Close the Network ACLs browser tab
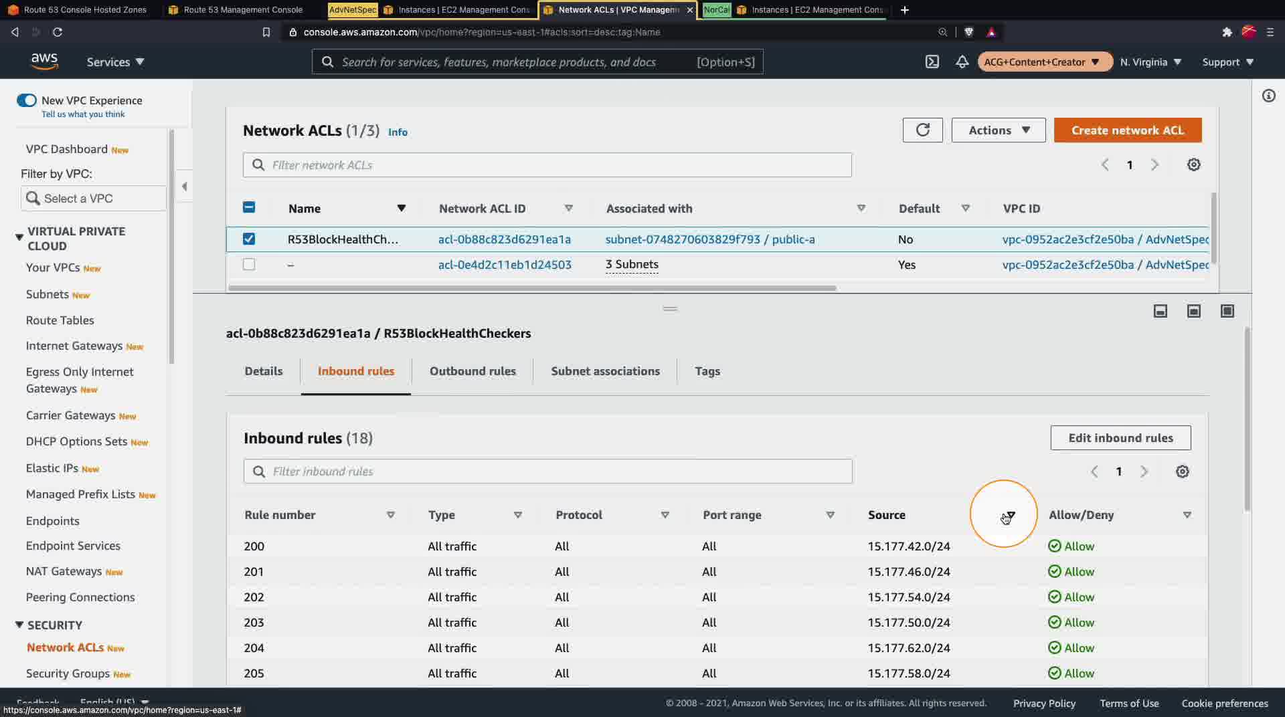Viewport: 1285px width, 717px height. pyautogui.click(x=689, y=10)
